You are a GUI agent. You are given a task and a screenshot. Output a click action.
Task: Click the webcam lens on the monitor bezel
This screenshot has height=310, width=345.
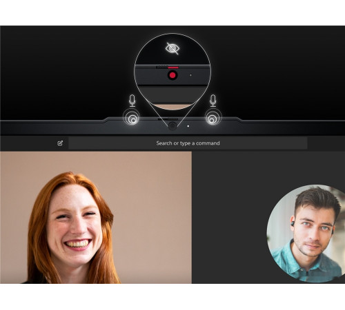172,126
